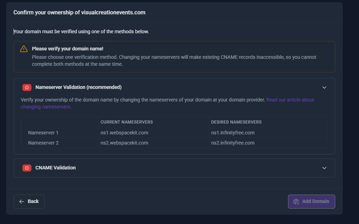Select the Nameserver 1 row label
Screen dimensions: 359x224
point(43,133)
